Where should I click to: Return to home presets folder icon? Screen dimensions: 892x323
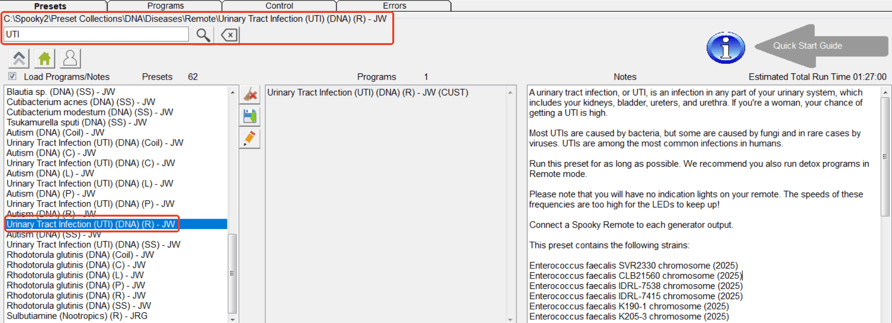pyautogui.click(x=45, y=58)
